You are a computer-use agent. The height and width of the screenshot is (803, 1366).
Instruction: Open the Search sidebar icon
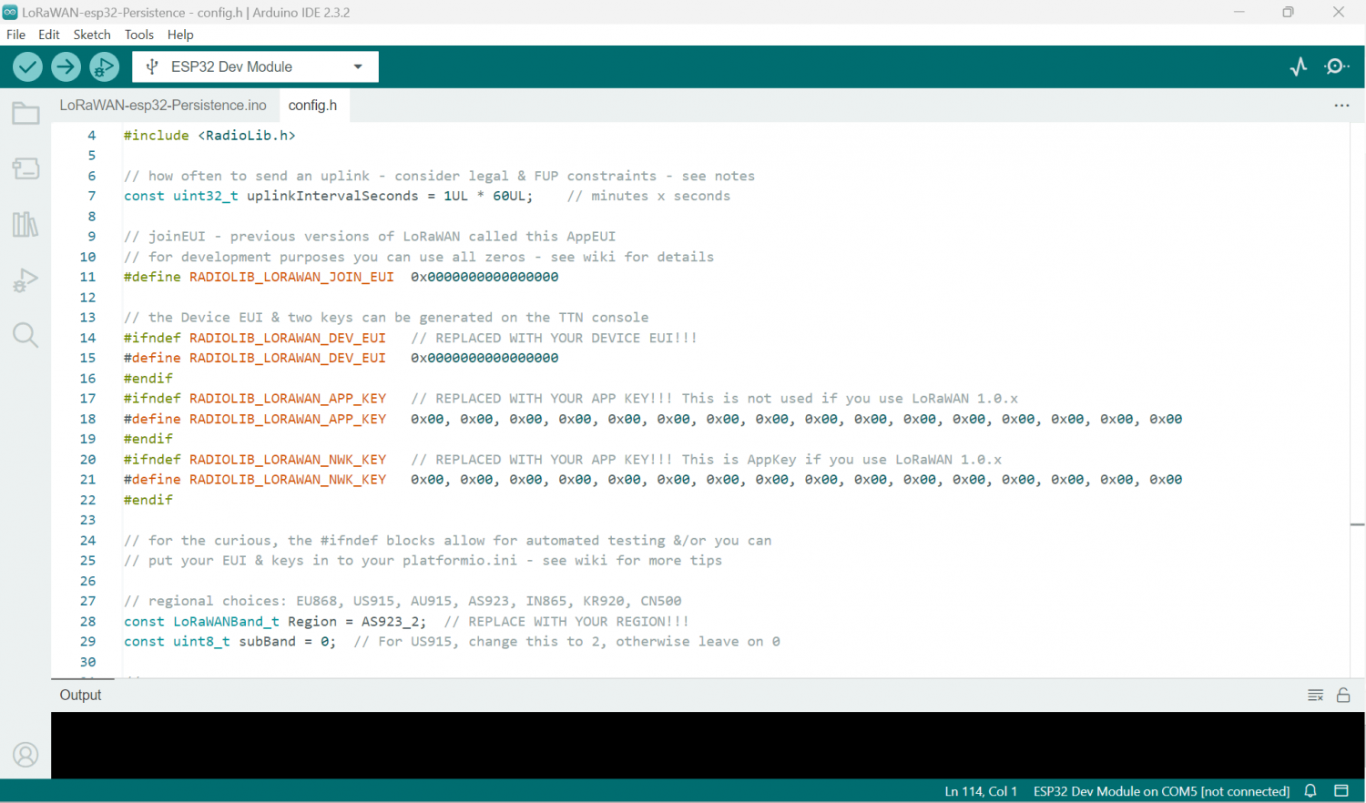pyautogui.click(x=25, y=335)
